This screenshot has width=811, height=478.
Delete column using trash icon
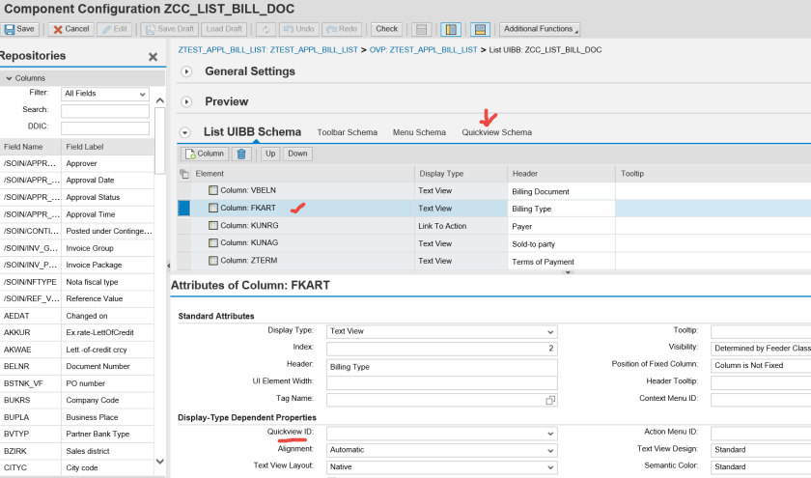242,154
